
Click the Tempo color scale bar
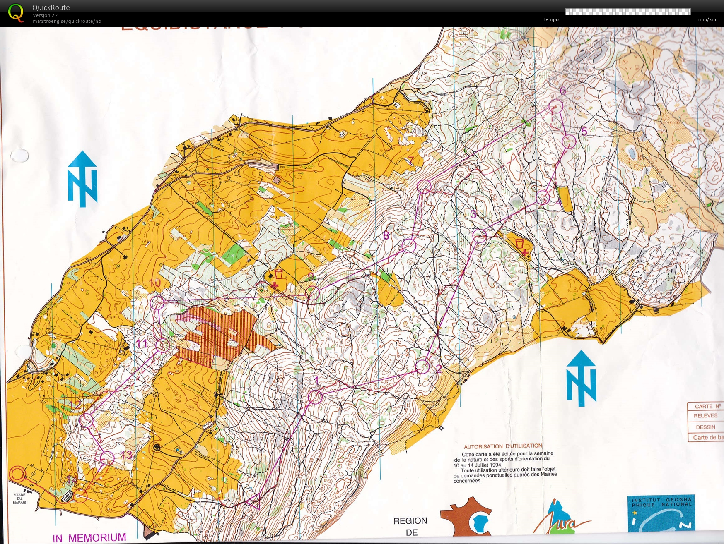point(628,12)
